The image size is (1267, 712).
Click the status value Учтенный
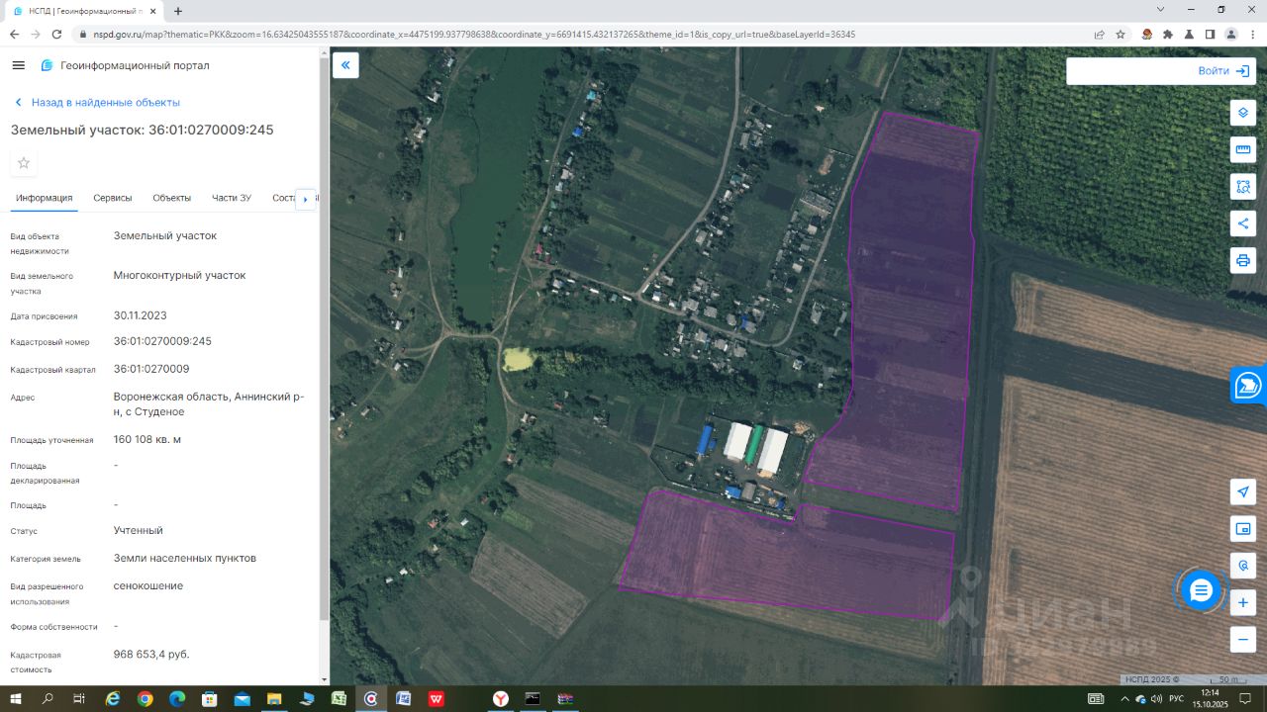pyautogui.click(x=139, y=530)
